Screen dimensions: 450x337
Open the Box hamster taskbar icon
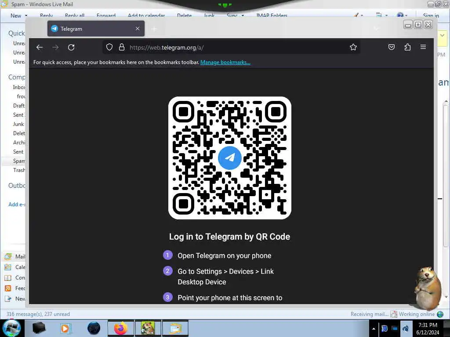click(x=148, y=328)
